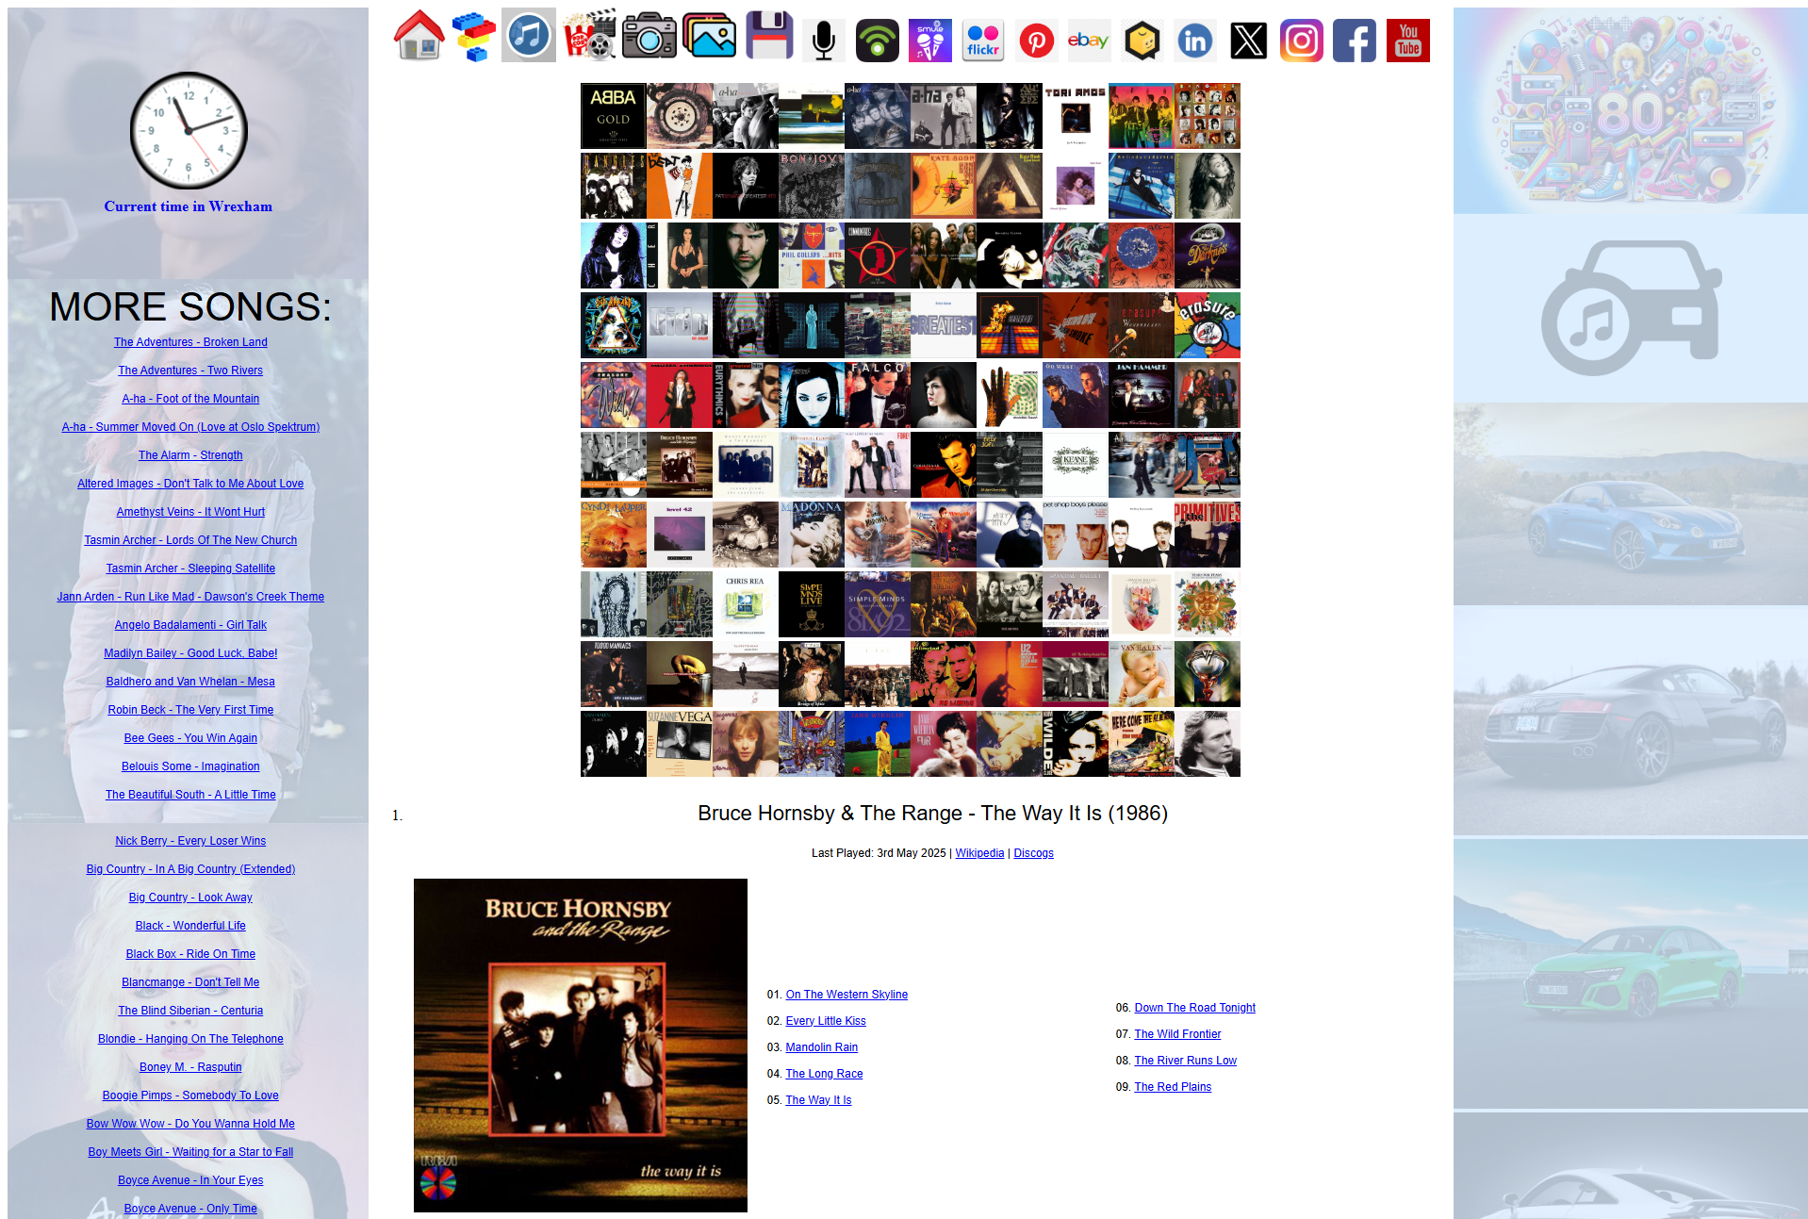Open the Eurythmics album thumbnail
Image resolution: width=1808 pixels, height=1219 pixels.
point(745,395)
